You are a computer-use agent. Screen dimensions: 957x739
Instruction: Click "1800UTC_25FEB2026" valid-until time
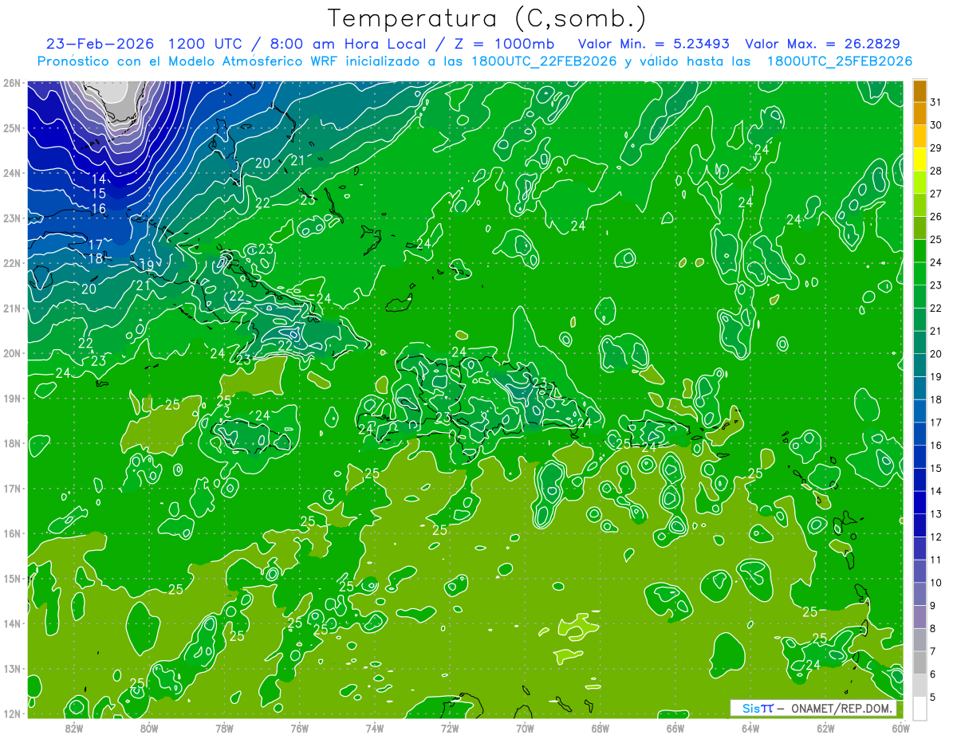point(840,61)
